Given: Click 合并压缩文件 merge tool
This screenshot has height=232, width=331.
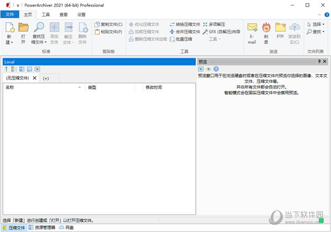Looking at the screenshot, I should pos(185,32).
